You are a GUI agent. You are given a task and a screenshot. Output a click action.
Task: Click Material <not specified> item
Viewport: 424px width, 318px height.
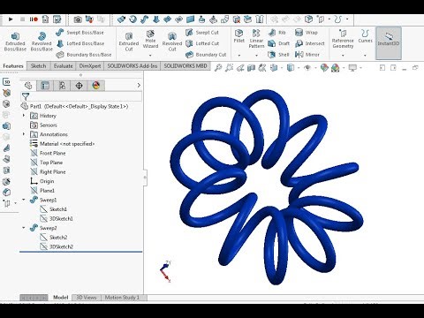point(63,144)
